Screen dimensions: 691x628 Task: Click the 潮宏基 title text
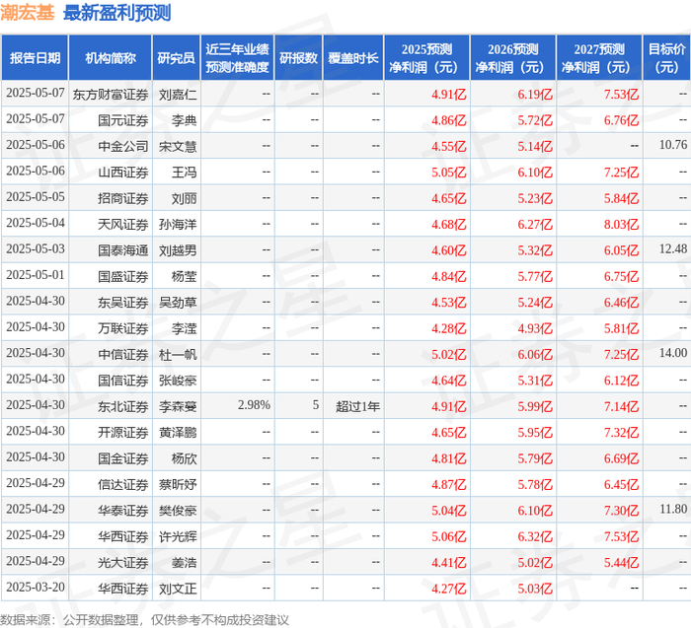28,12
